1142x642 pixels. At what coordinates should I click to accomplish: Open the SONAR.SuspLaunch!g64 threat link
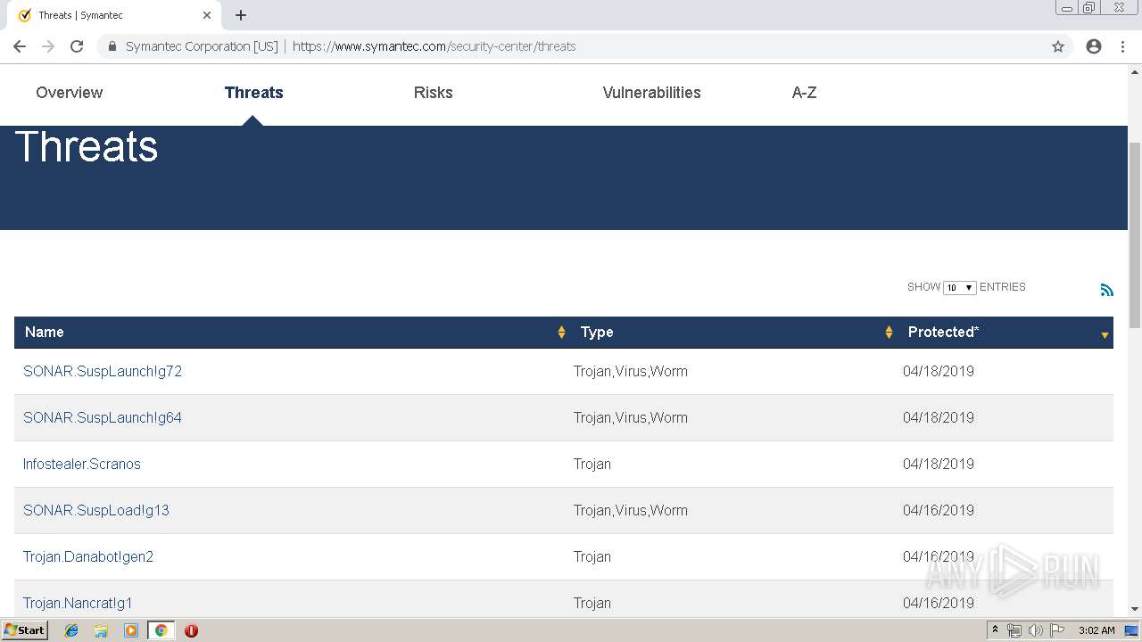click(x=103, y=418)
